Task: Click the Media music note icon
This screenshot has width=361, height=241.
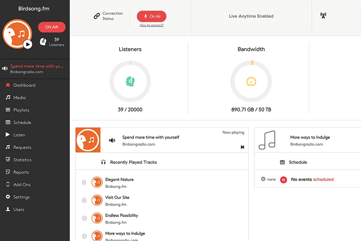Action: click(8, 97)
